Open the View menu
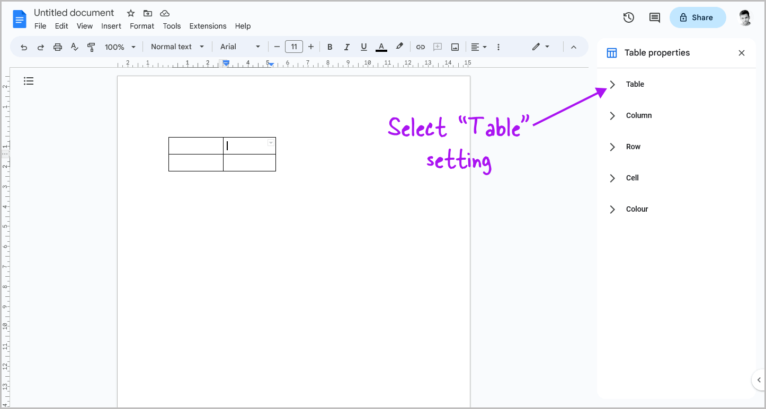This screenshot has height=409, width=766. pyautogui.click(x=85, y=26)
